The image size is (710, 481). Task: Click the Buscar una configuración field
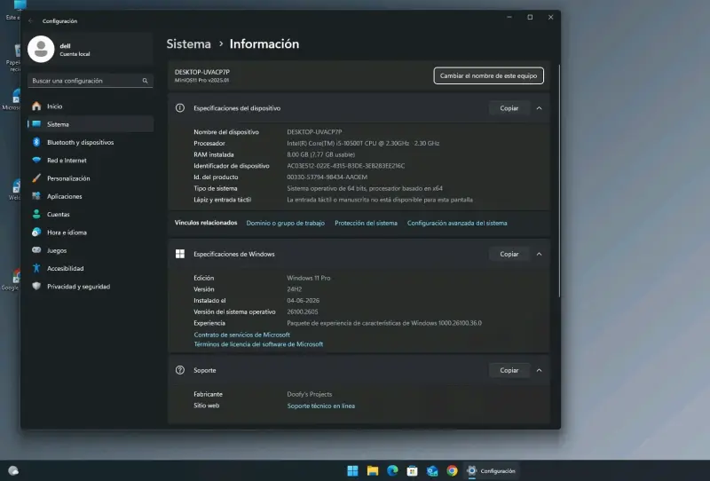(91, 81)
